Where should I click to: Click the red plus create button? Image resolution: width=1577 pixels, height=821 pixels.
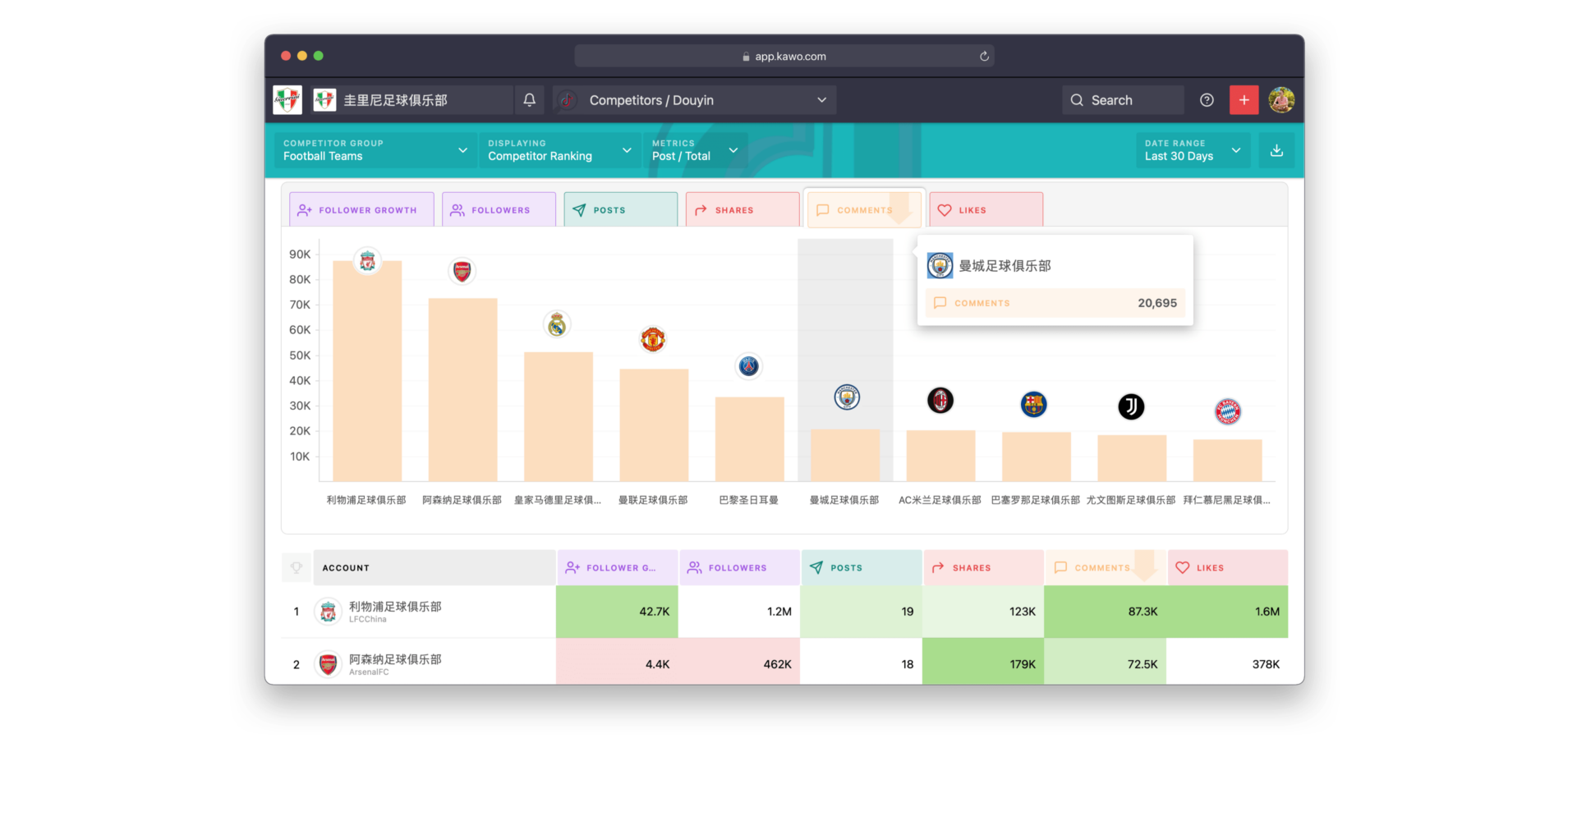tap(1244, 99)
